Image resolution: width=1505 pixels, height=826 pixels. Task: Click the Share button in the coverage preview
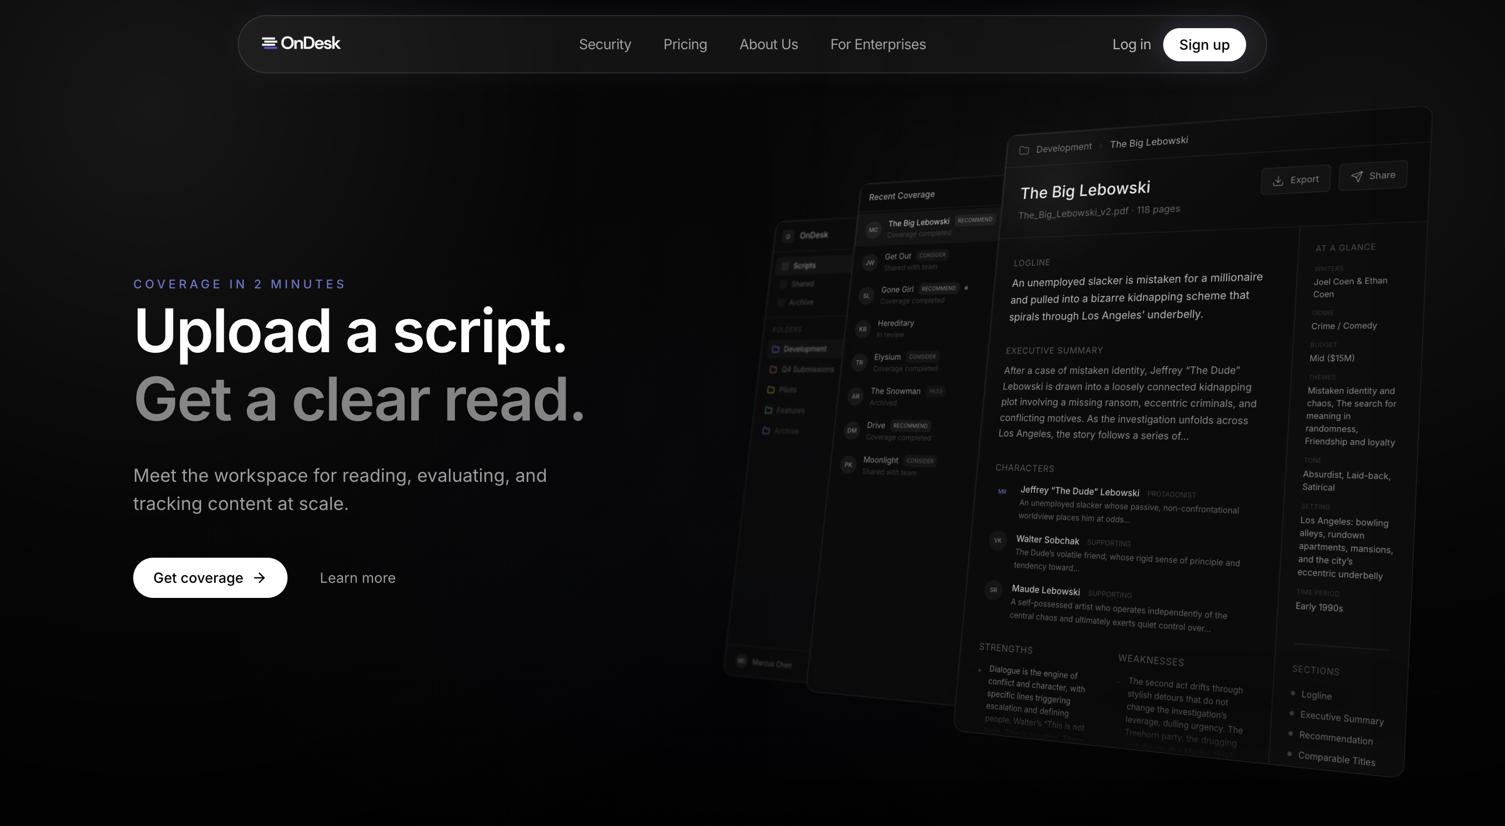(x=1373, y=176)
